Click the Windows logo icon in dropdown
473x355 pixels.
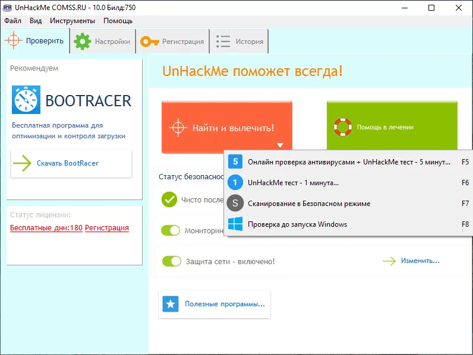235,224
